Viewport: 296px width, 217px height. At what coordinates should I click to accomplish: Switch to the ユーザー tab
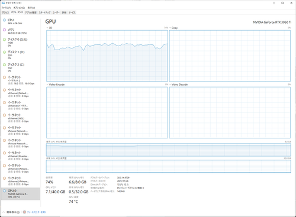[x=56, y=12]
